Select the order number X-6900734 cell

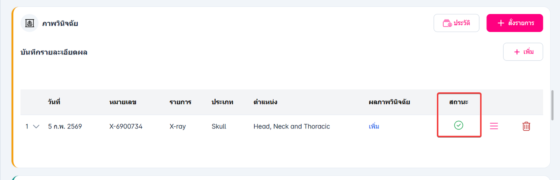(126, 126)
